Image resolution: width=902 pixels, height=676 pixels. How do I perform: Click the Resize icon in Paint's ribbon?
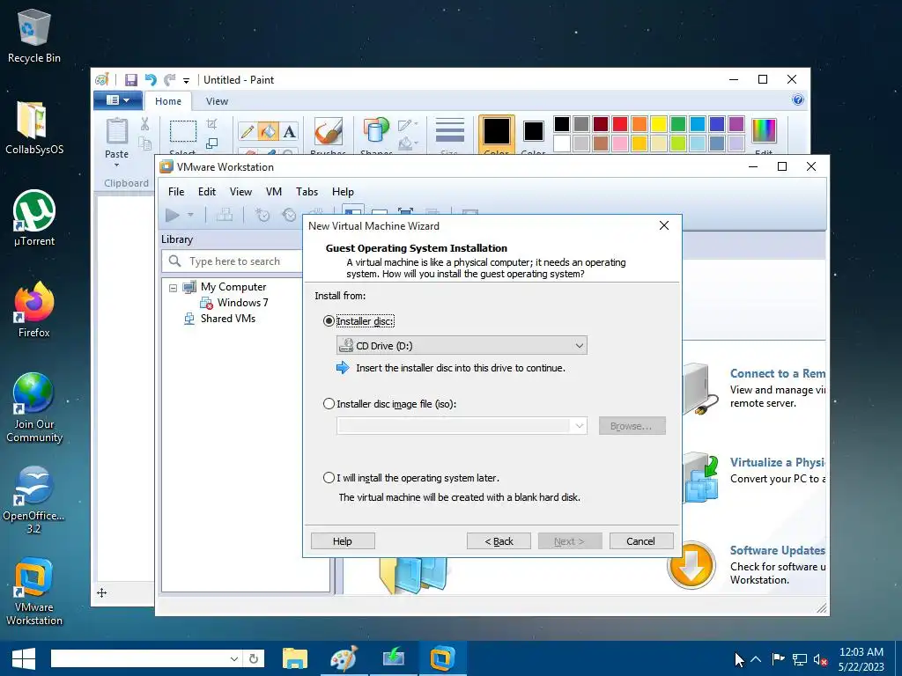211,143
